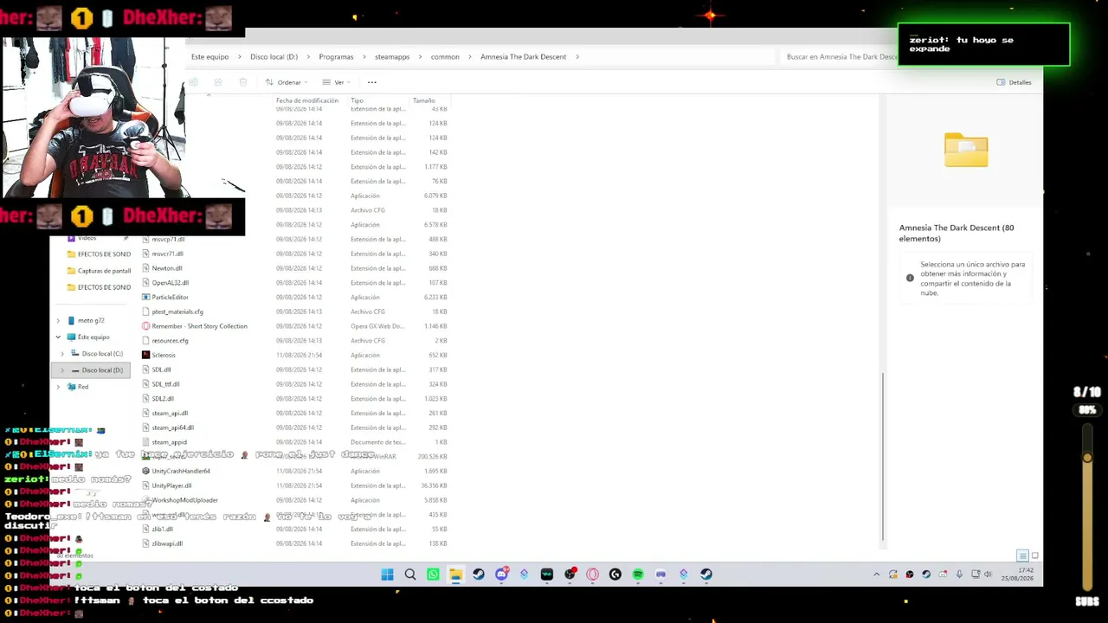
Task: Open the Ver view dropdown
Action: (x=336, y=82)
